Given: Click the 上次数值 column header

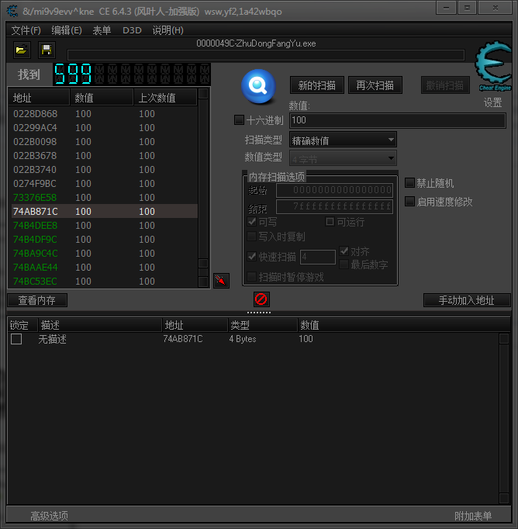Looking at the screenshot, I should click(165, 98).
